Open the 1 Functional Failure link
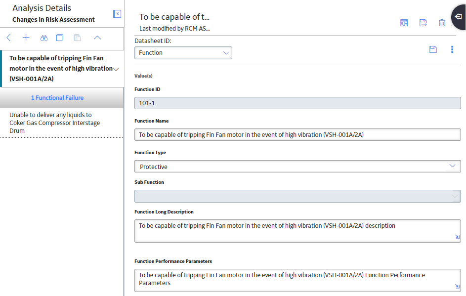 (x=57, y=98)
